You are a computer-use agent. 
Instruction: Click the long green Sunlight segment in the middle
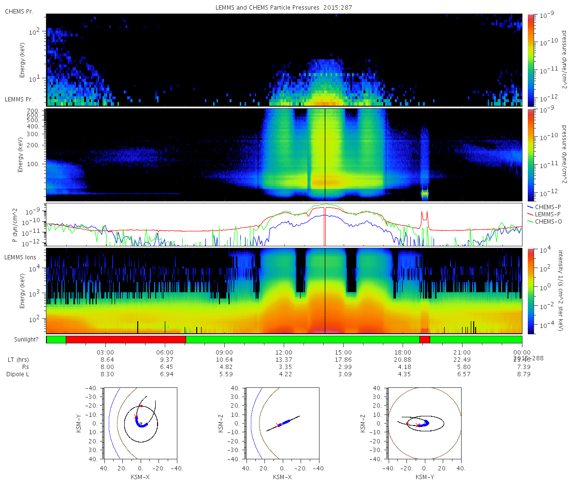[x=303, y=340]
